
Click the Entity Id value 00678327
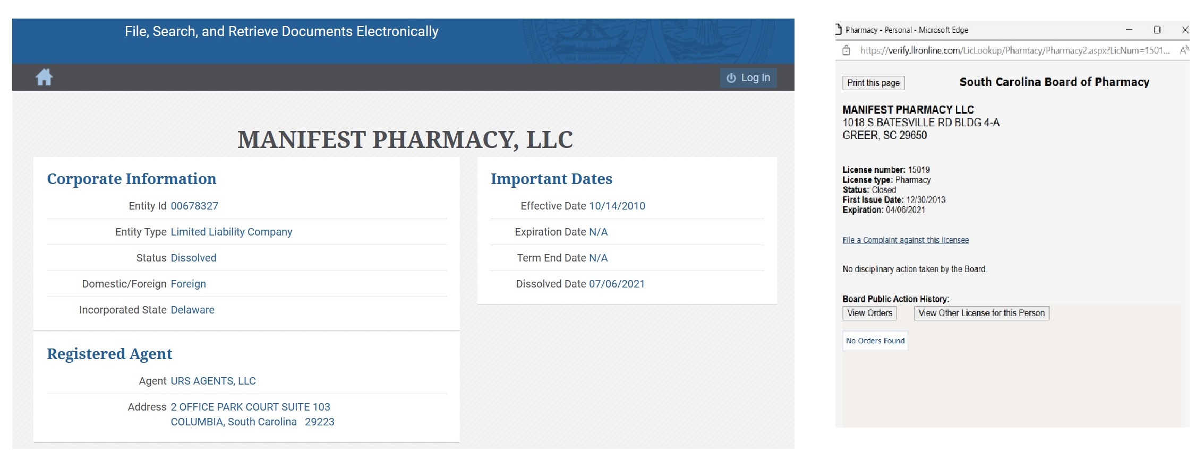click(194, 206)
